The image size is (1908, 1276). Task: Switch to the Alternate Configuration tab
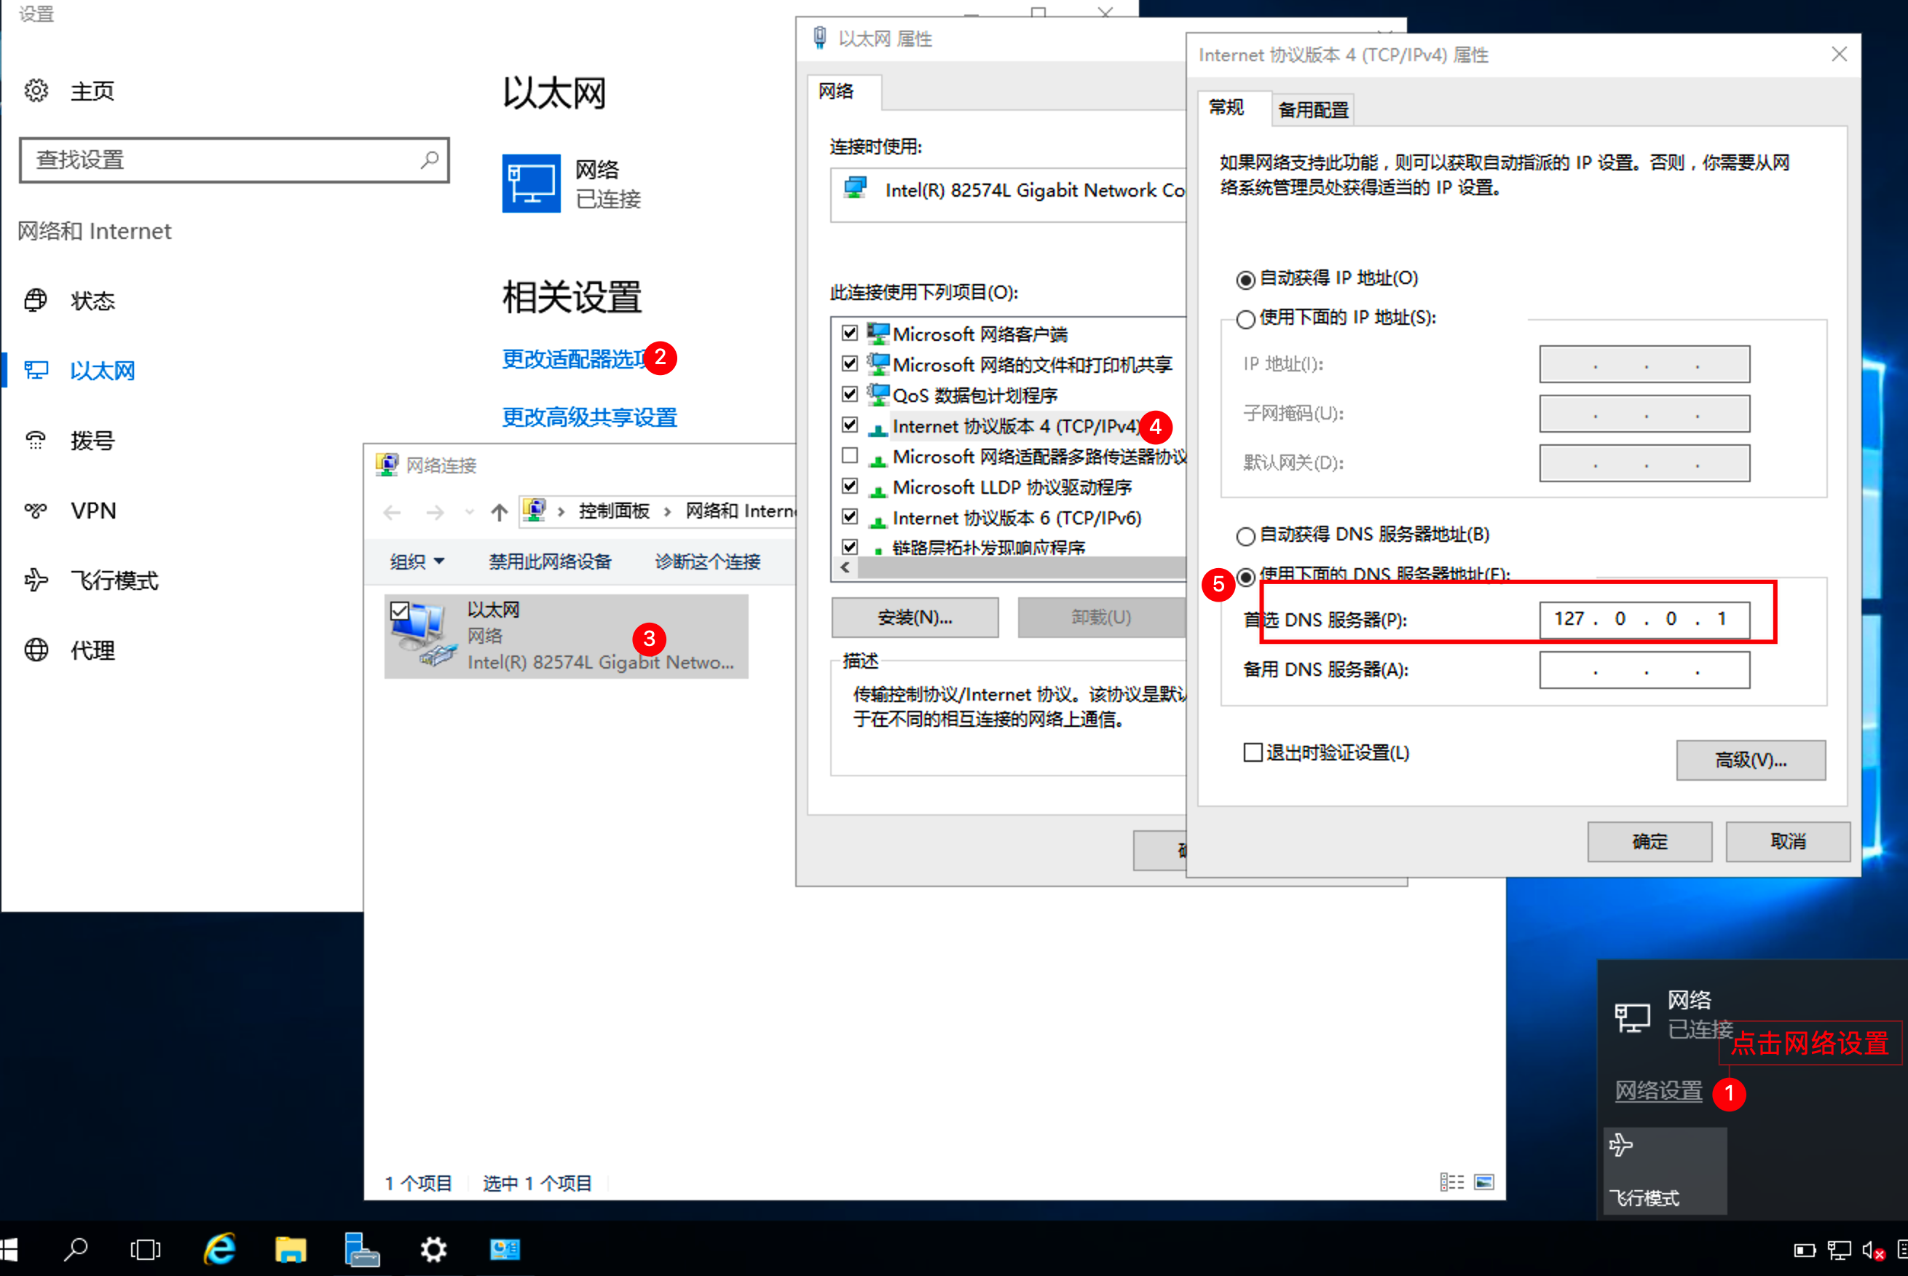click(x=1312, y=110)
